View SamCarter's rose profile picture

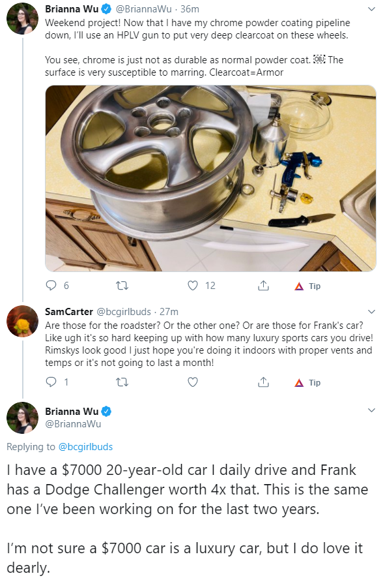22,321
